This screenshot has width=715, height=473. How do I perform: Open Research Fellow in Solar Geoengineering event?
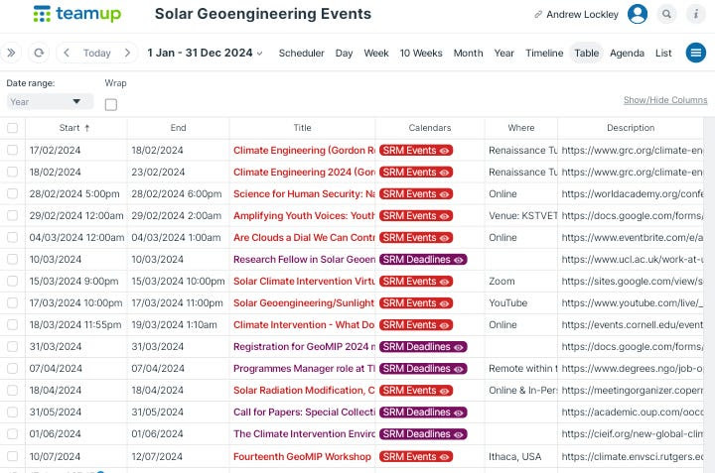304,259
